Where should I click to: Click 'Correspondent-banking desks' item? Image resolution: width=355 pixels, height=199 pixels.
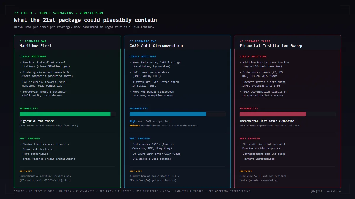(263, 154)
